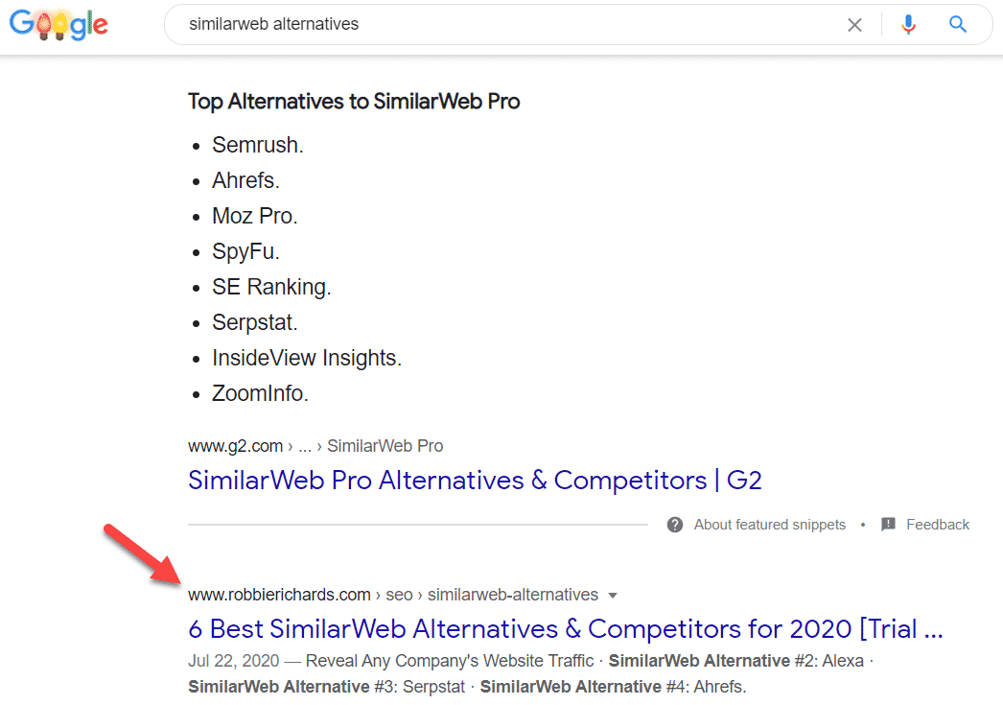
Task: Click About featured snippets link
Action: (x=770, y=525)
